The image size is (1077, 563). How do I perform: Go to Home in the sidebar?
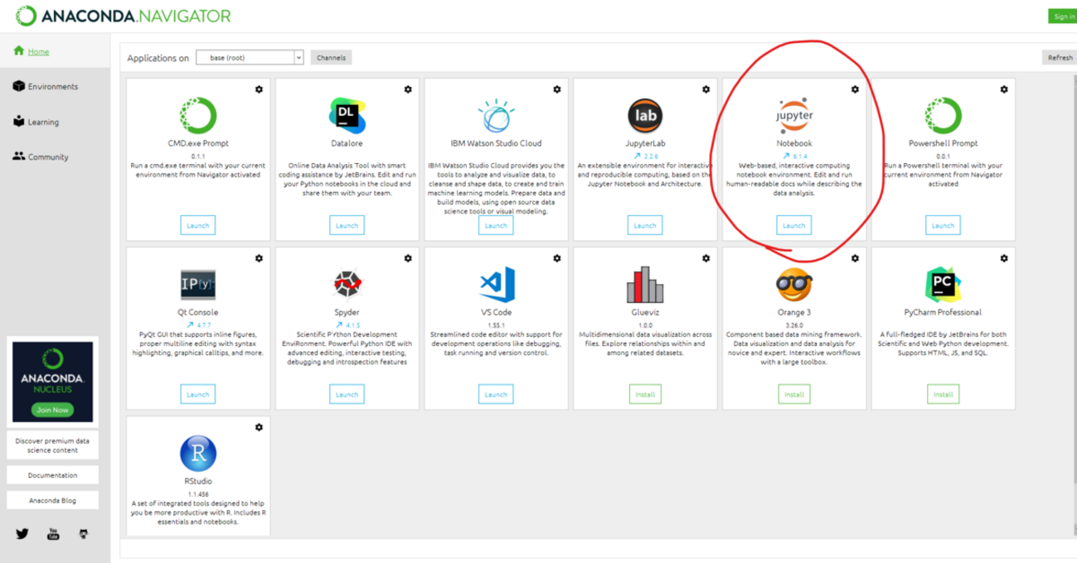pos(38,51)
